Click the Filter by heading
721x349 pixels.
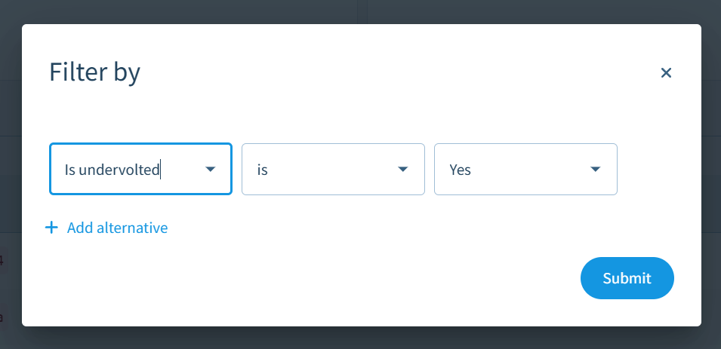click(x=94, y=72)
